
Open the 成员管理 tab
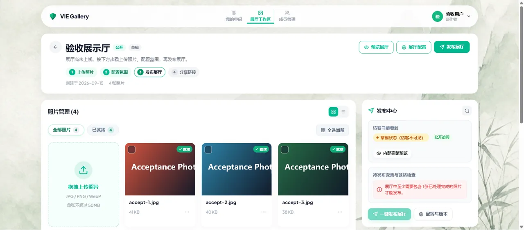click(287, 16)
